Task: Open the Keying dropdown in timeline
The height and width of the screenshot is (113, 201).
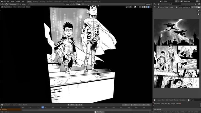Action: tap(15, 105)
